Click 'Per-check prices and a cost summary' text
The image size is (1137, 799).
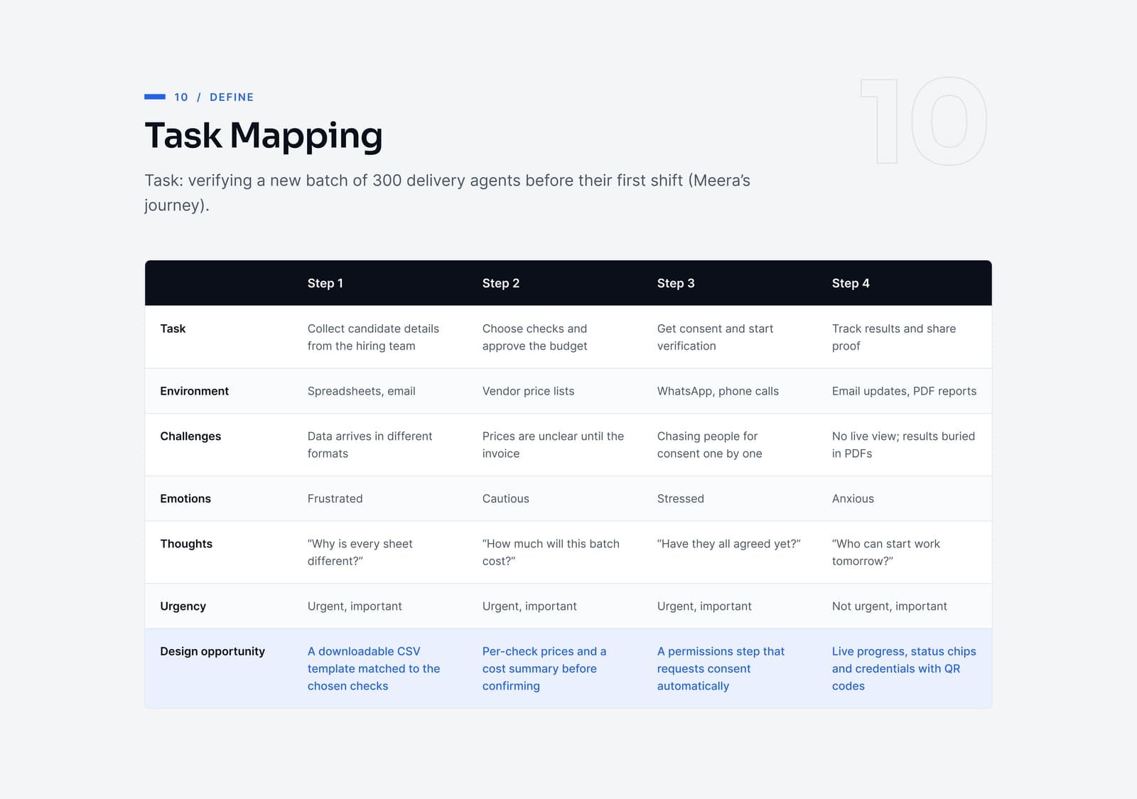(544, 668)
